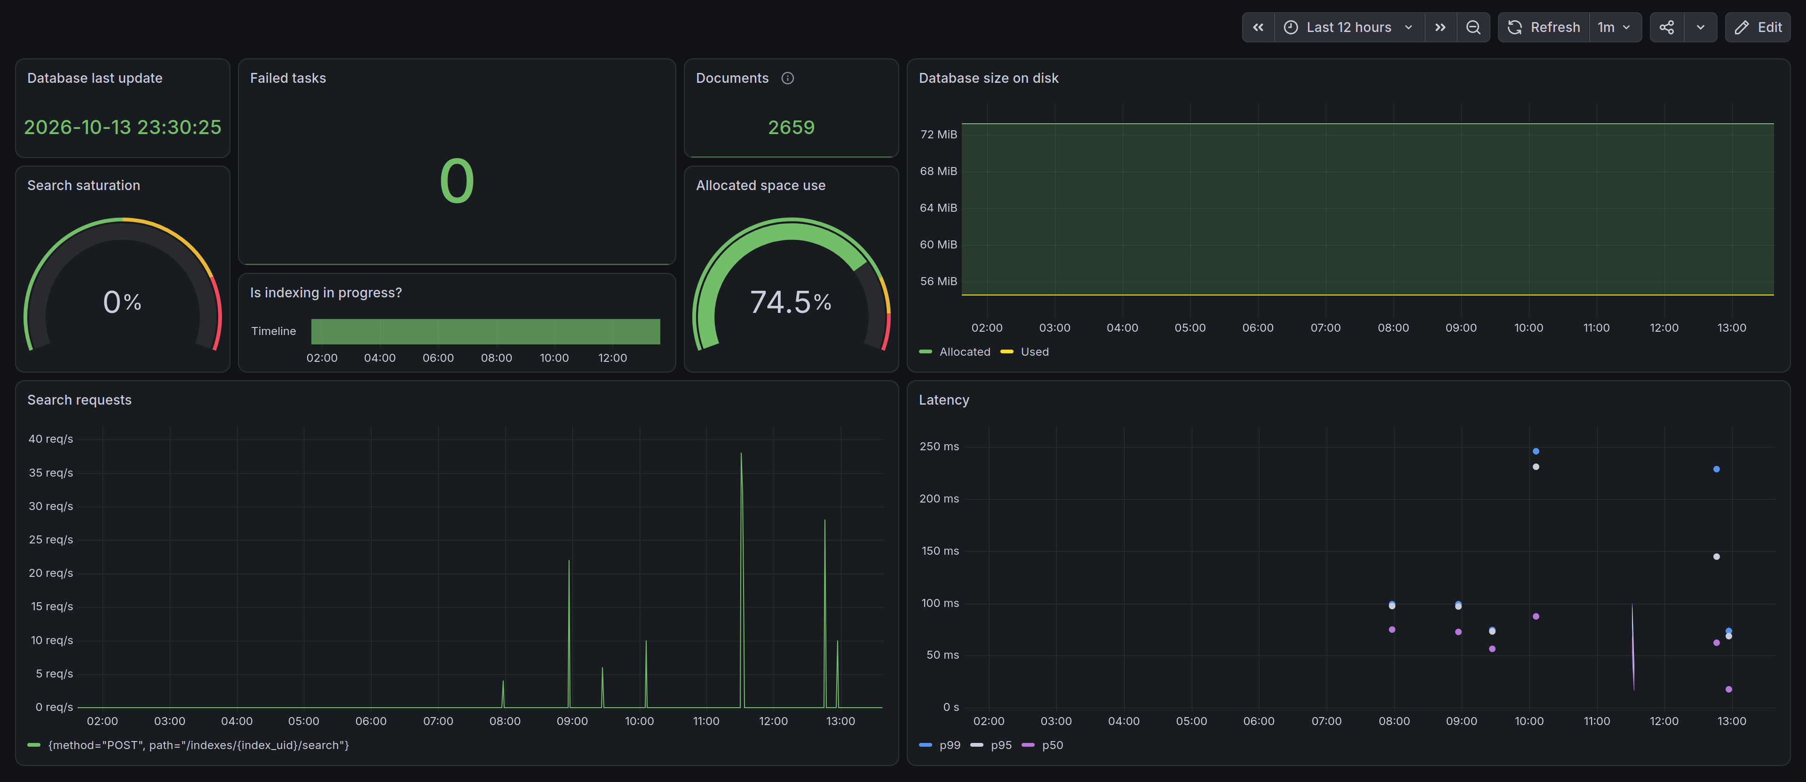The width and height of the screenshot is (1806, 782).
Task: Click the Latency panel title
Action: pos(943,400)
